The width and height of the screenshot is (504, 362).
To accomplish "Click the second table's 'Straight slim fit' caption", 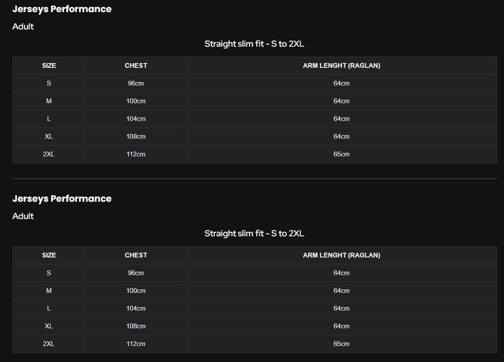I will [254, 234].
